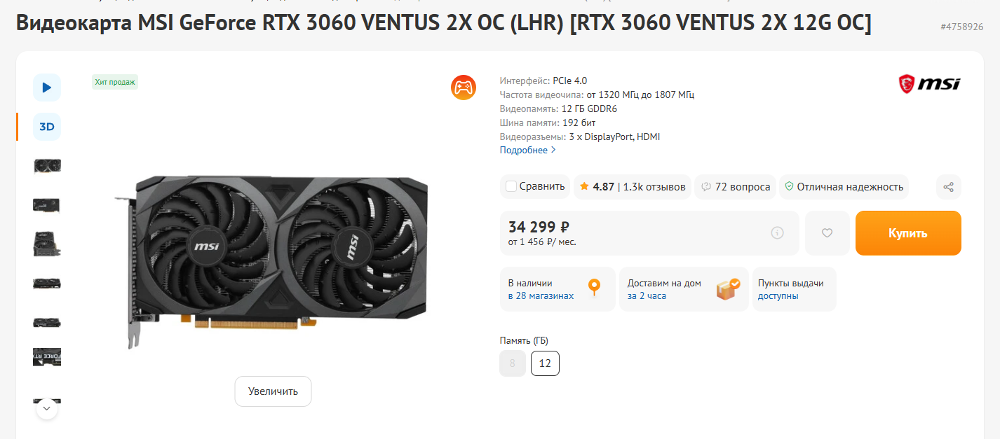Add product to favorites with heart icon

pos(827,233)
